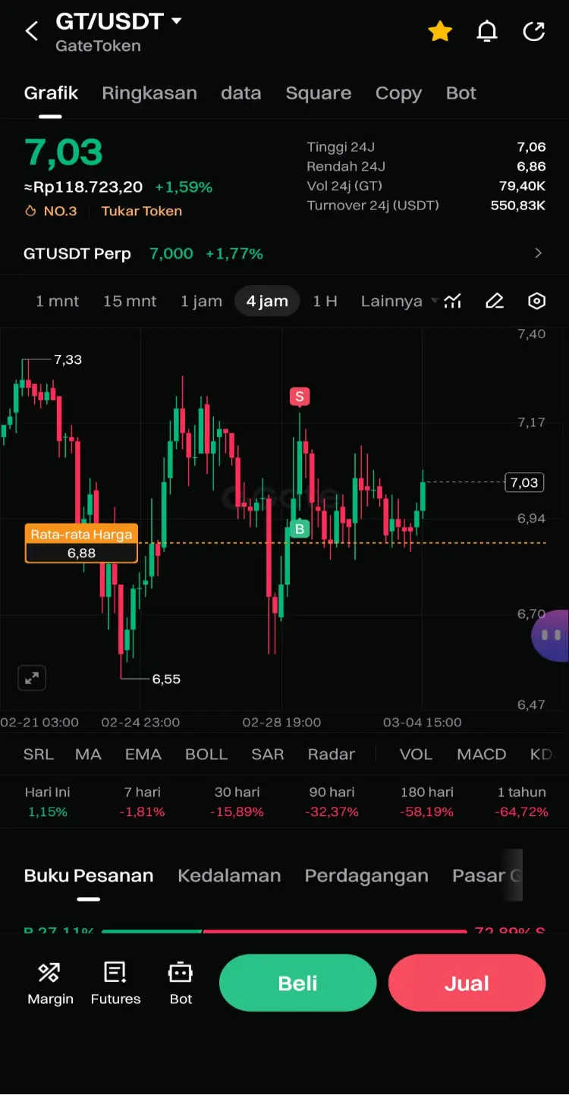Viewport: 569px width, 1095px height.
Task: Tap the NO.3 ranking label
Action: click(x=60, y=211)
